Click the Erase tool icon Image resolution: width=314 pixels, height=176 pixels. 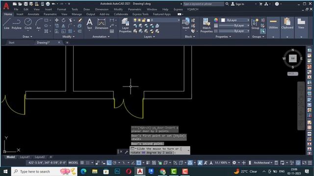80,20
